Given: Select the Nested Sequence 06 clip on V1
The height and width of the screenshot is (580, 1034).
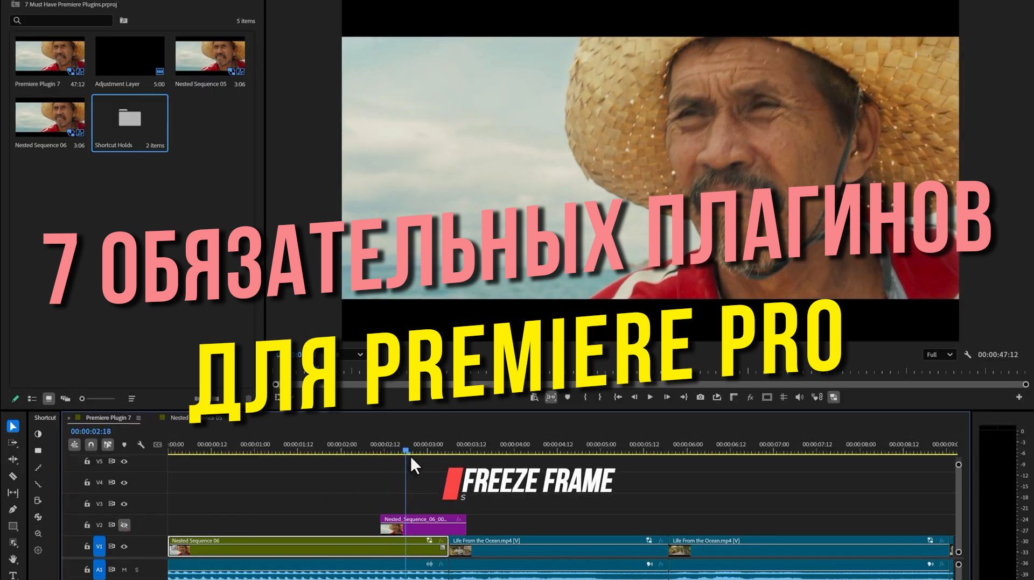Looking at the screenshot, I should [x=308, y=546].
